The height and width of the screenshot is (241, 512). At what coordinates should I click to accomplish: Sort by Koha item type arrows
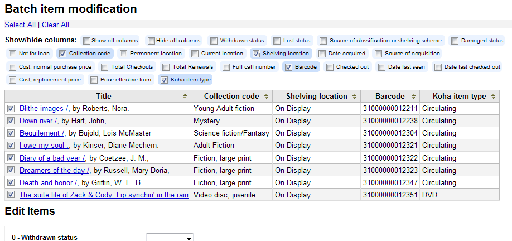tap(494, 97)
